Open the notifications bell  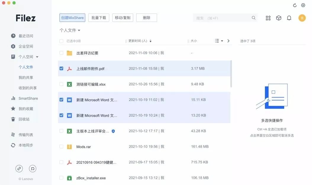289,18
